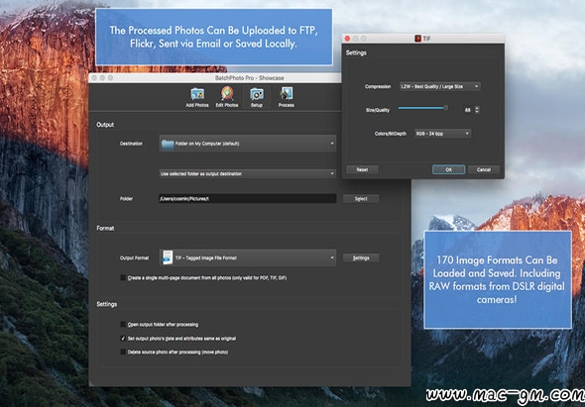This screenshot has height=407, width=585.
Task: Open the Compression dropdown in TIF dialog
Action: tap(440, 86)
